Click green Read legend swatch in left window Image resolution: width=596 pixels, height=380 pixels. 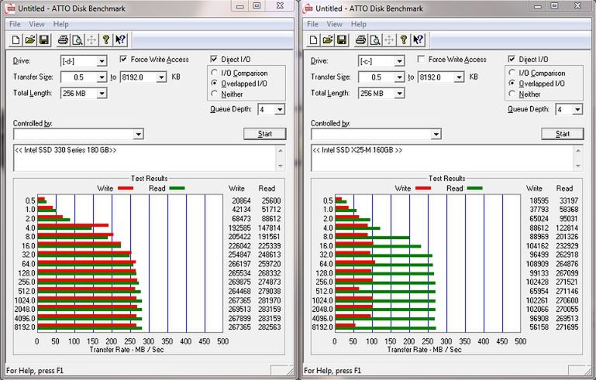(x=177, y=188)
